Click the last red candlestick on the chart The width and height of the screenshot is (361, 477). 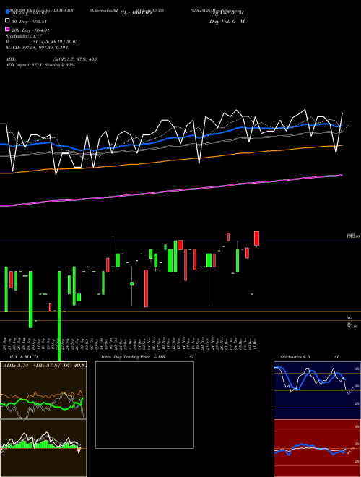tap(257, 239)
